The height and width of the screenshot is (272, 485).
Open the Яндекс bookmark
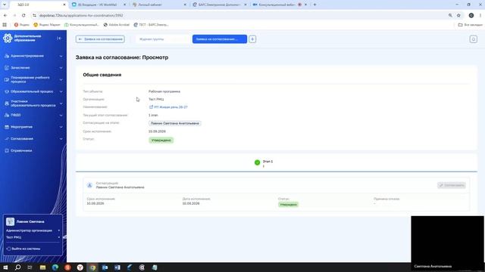pyautogui.click(x=21, y=25)
